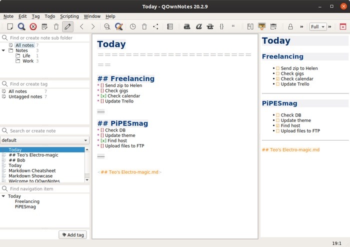Apply bold formatting with the bold icon
This screenshot has width=350, height=247.
click(187, 26)
